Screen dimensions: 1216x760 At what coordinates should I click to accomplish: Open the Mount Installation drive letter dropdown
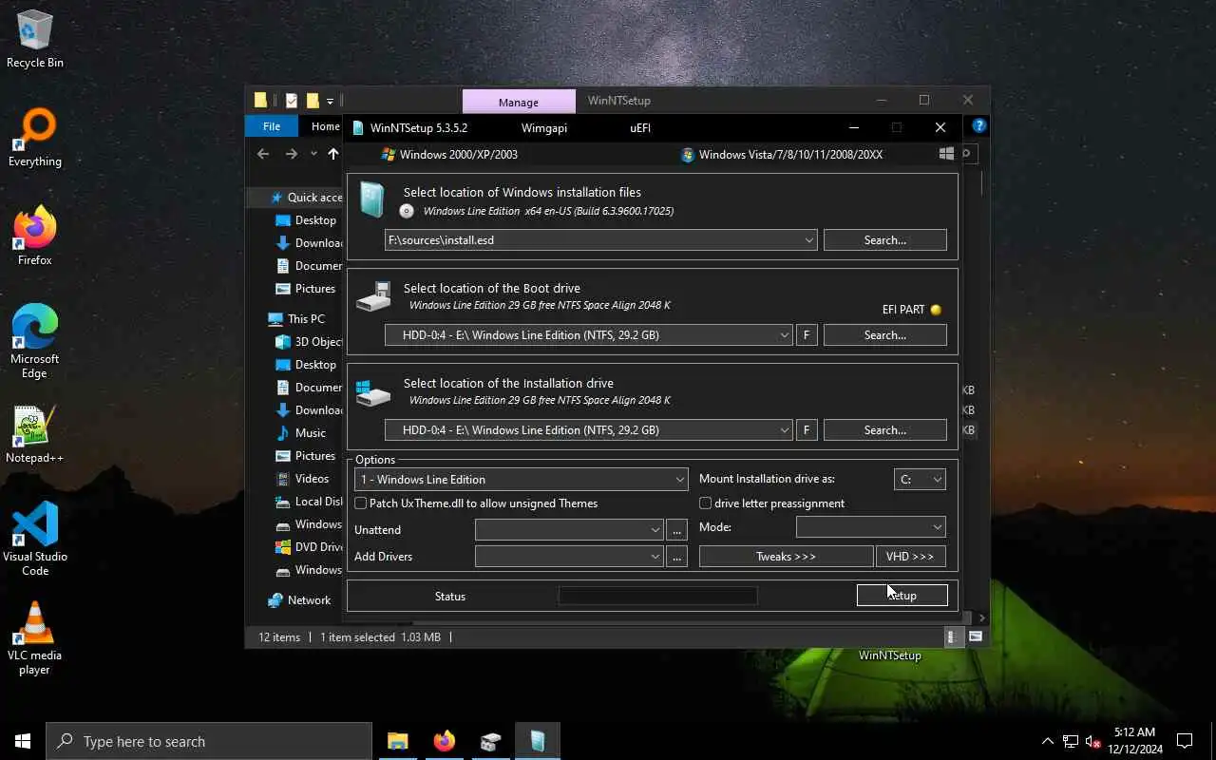tap(920, 480)
